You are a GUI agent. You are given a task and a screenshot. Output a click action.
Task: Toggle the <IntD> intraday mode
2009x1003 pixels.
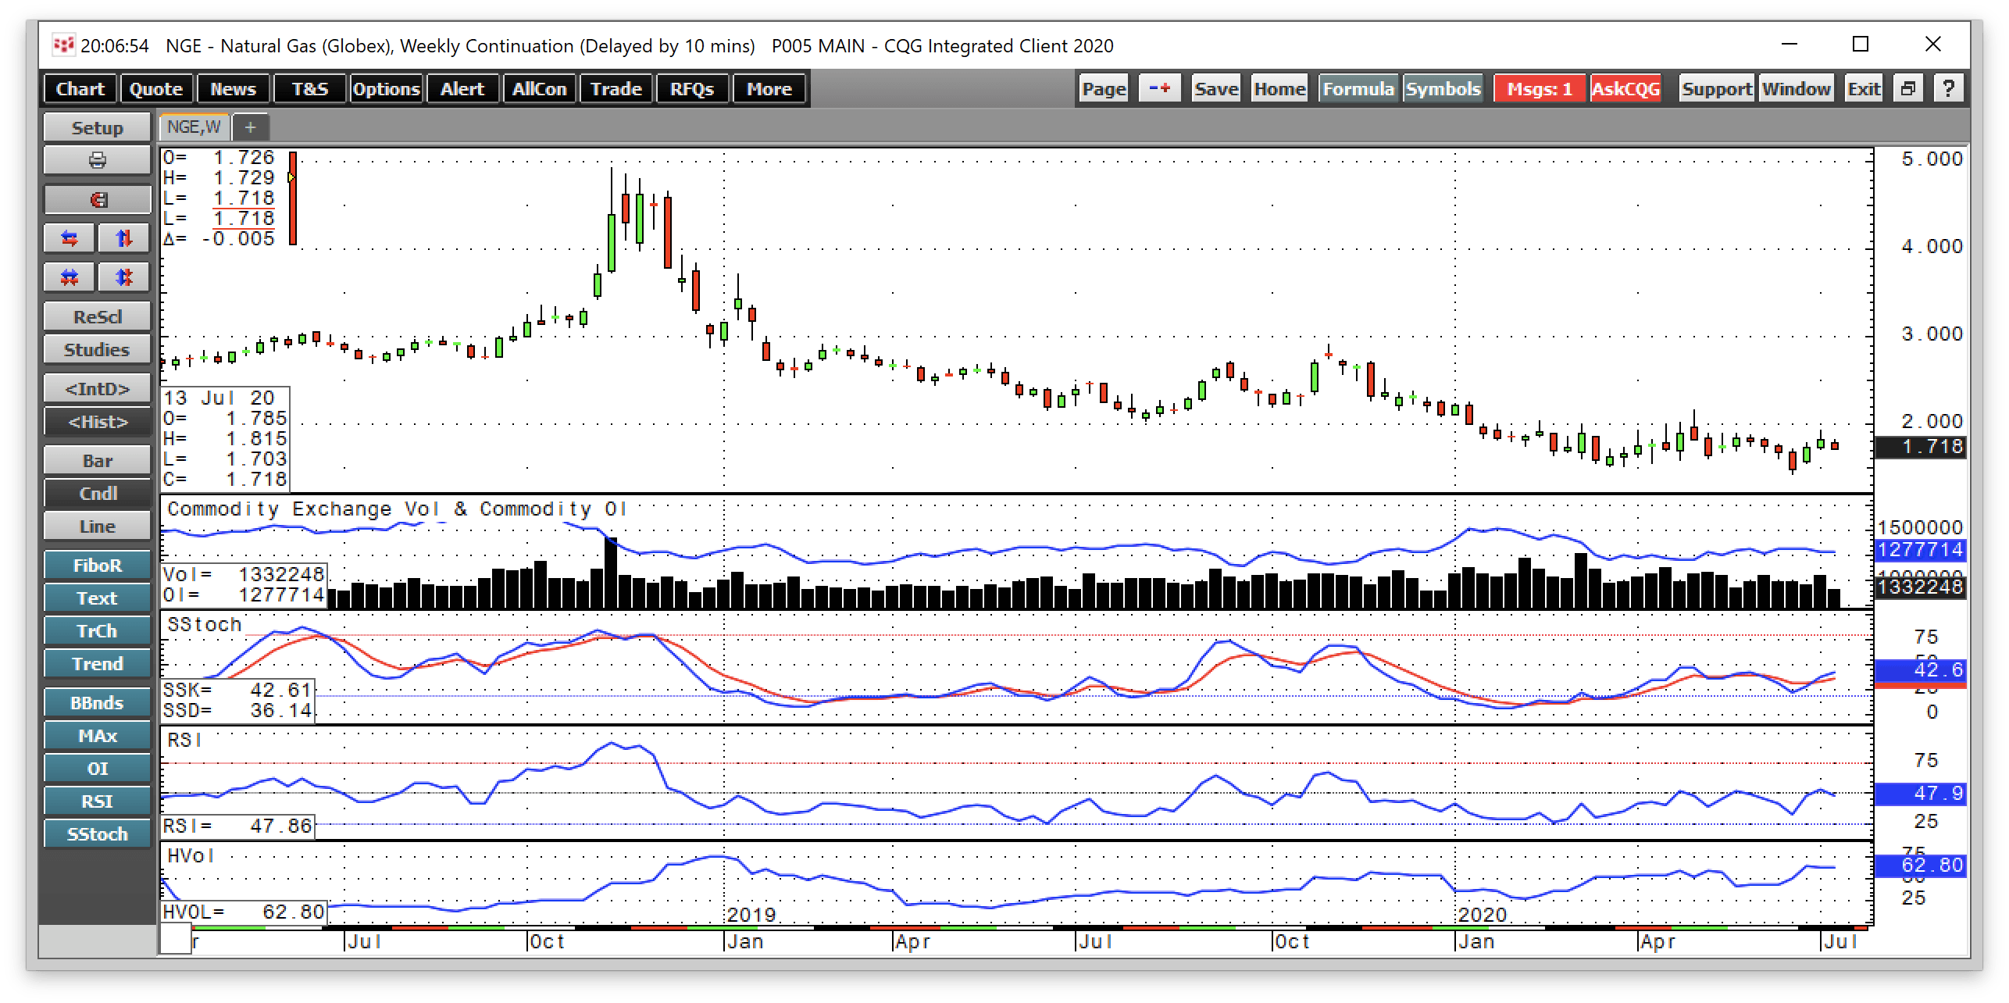pos(97,388)
